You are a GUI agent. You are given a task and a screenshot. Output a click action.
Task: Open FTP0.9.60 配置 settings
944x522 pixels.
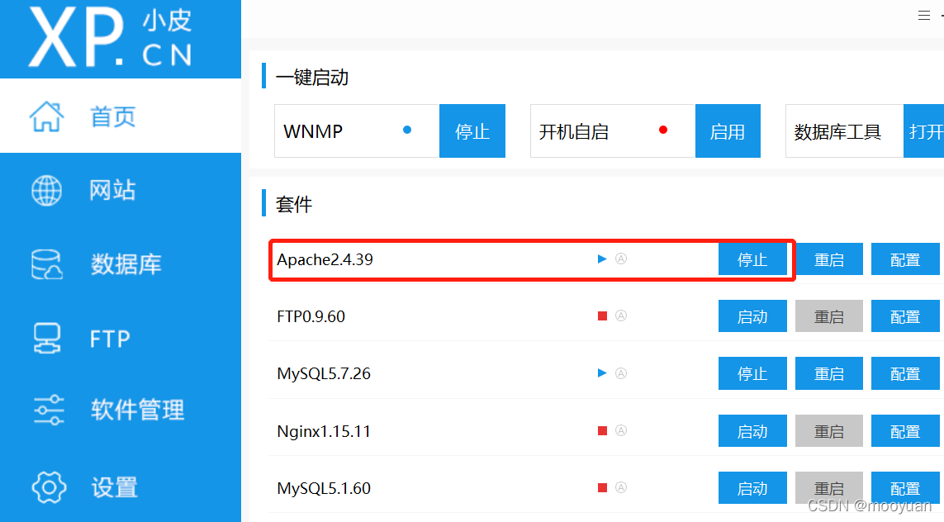(905, 316)
